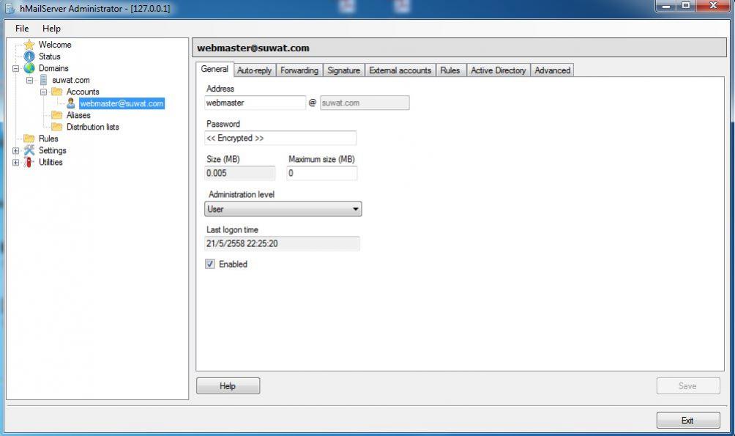Maximize the hMailServer Administrator window
This screenshot has height=436, width=735.
click(x=686, y=6)
